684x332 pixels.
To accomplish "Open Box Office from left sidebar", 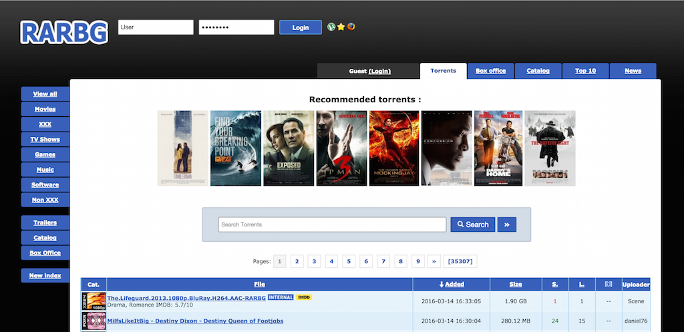I will 45,253.
